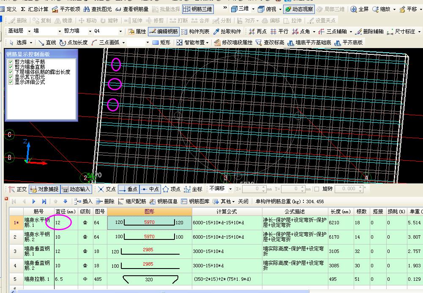The image size is (423, 293).
Task: Toggle 显示其它图元 checkbox
Action: (x=11, y=77)
